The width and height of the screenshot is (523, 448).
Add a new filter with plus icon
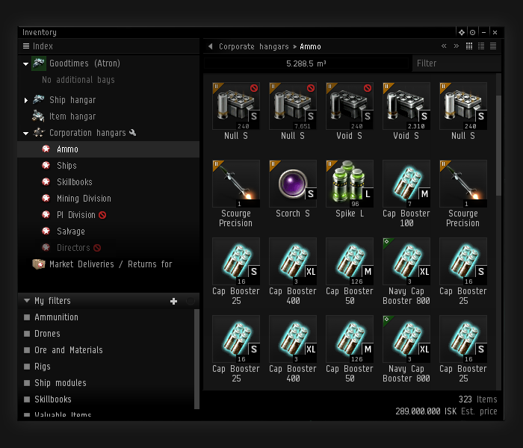(x=173, y=302)
